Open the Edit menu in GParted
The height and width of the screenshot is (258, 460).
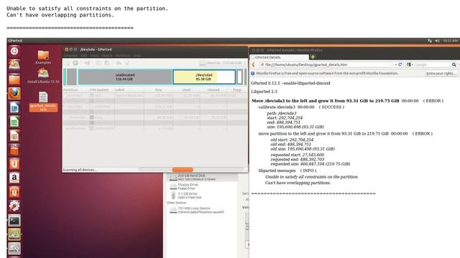(84, 56)
